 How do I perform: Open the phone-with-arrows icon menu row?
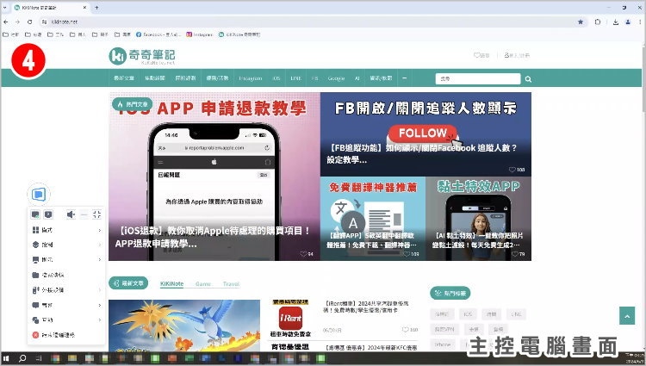click(x=66, y=290)
